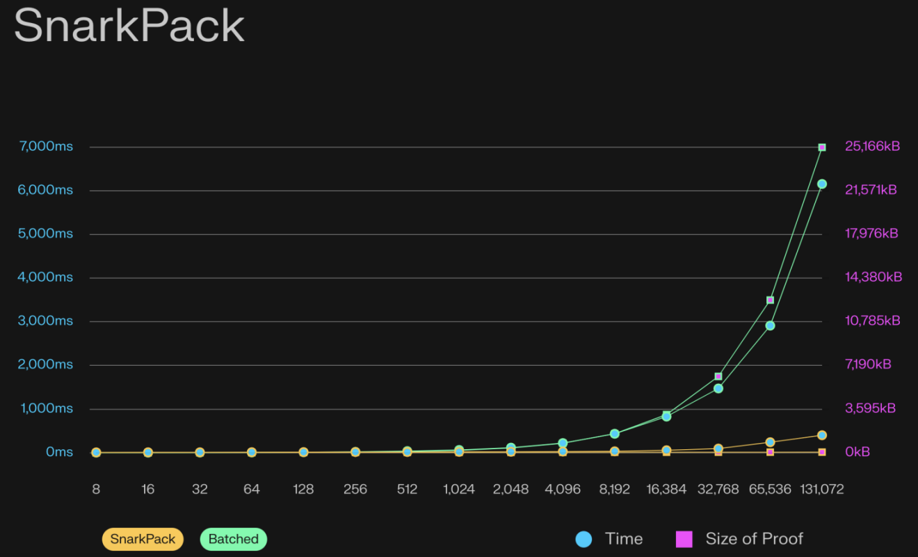Click the 32,768 x-axis label
This screenshot has height=557, width=918.
[718, 489]
